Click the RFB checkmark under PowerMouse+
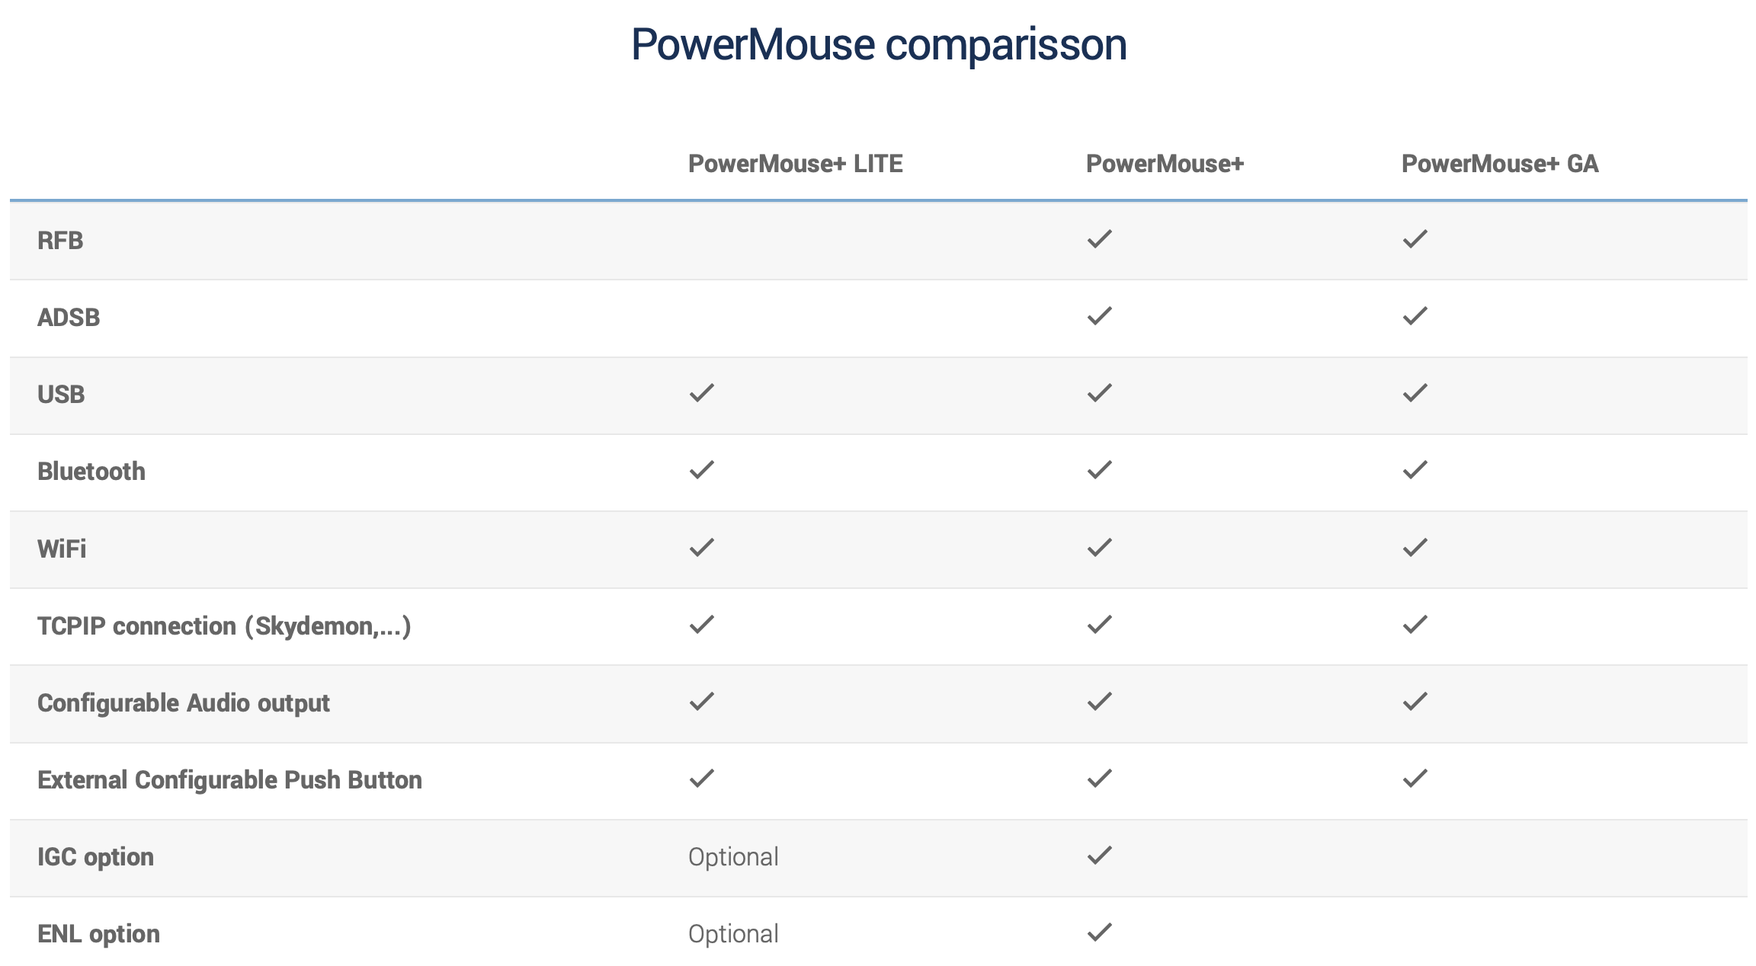1756x966 pixels. tap(1099, 239)
